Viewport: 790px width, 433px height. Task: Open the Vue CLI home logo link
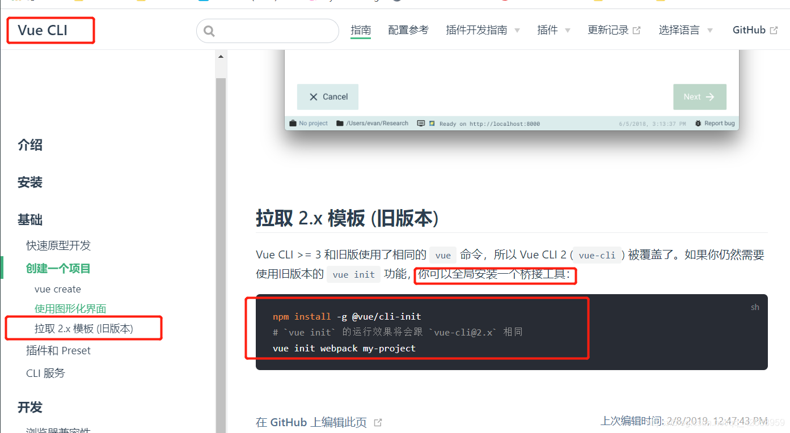point(43,31)
